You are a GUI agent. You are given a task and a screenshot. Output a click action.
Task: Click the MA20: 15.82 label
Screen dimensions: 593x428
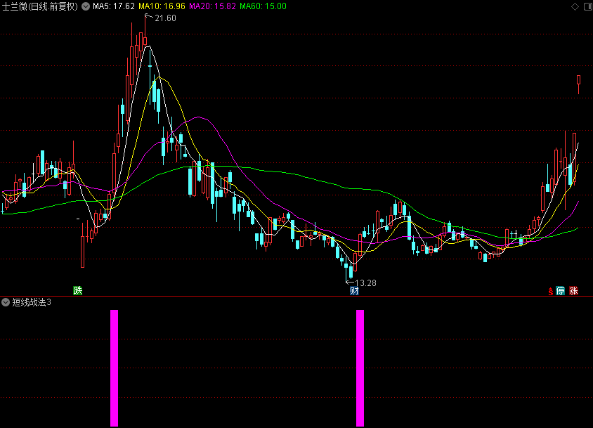[213, 6]
